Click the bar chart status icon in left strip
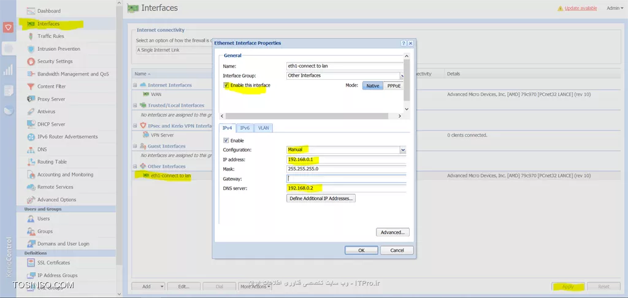This screenshot has width=628, height=298. click(x=8, y=70)
